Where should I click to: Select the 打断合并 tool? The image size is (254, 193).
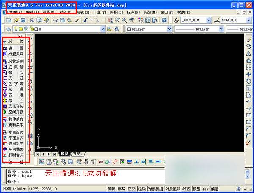tap(14, 155)
